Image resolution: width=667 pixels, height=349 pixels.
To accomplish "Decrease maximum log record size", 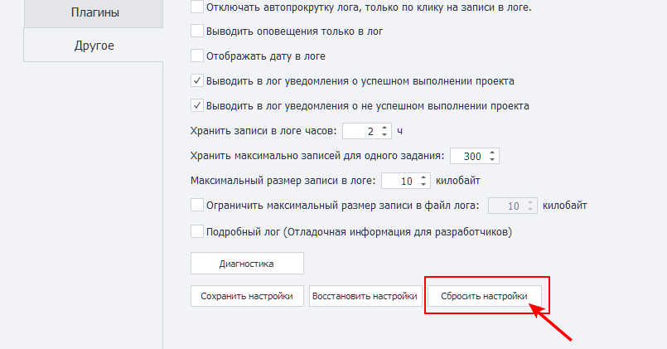I will point(424,184).
